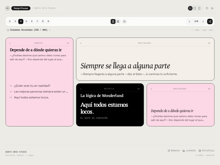Open the LinkedIn link
220x165 pixels.
tap(189, 151)
